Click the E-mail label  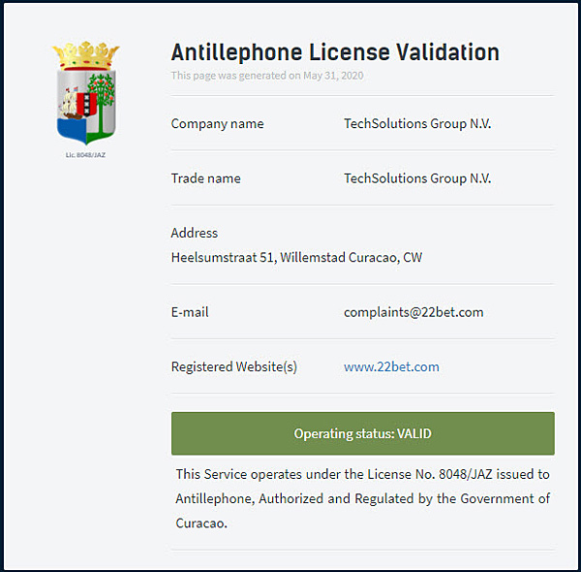190,312
